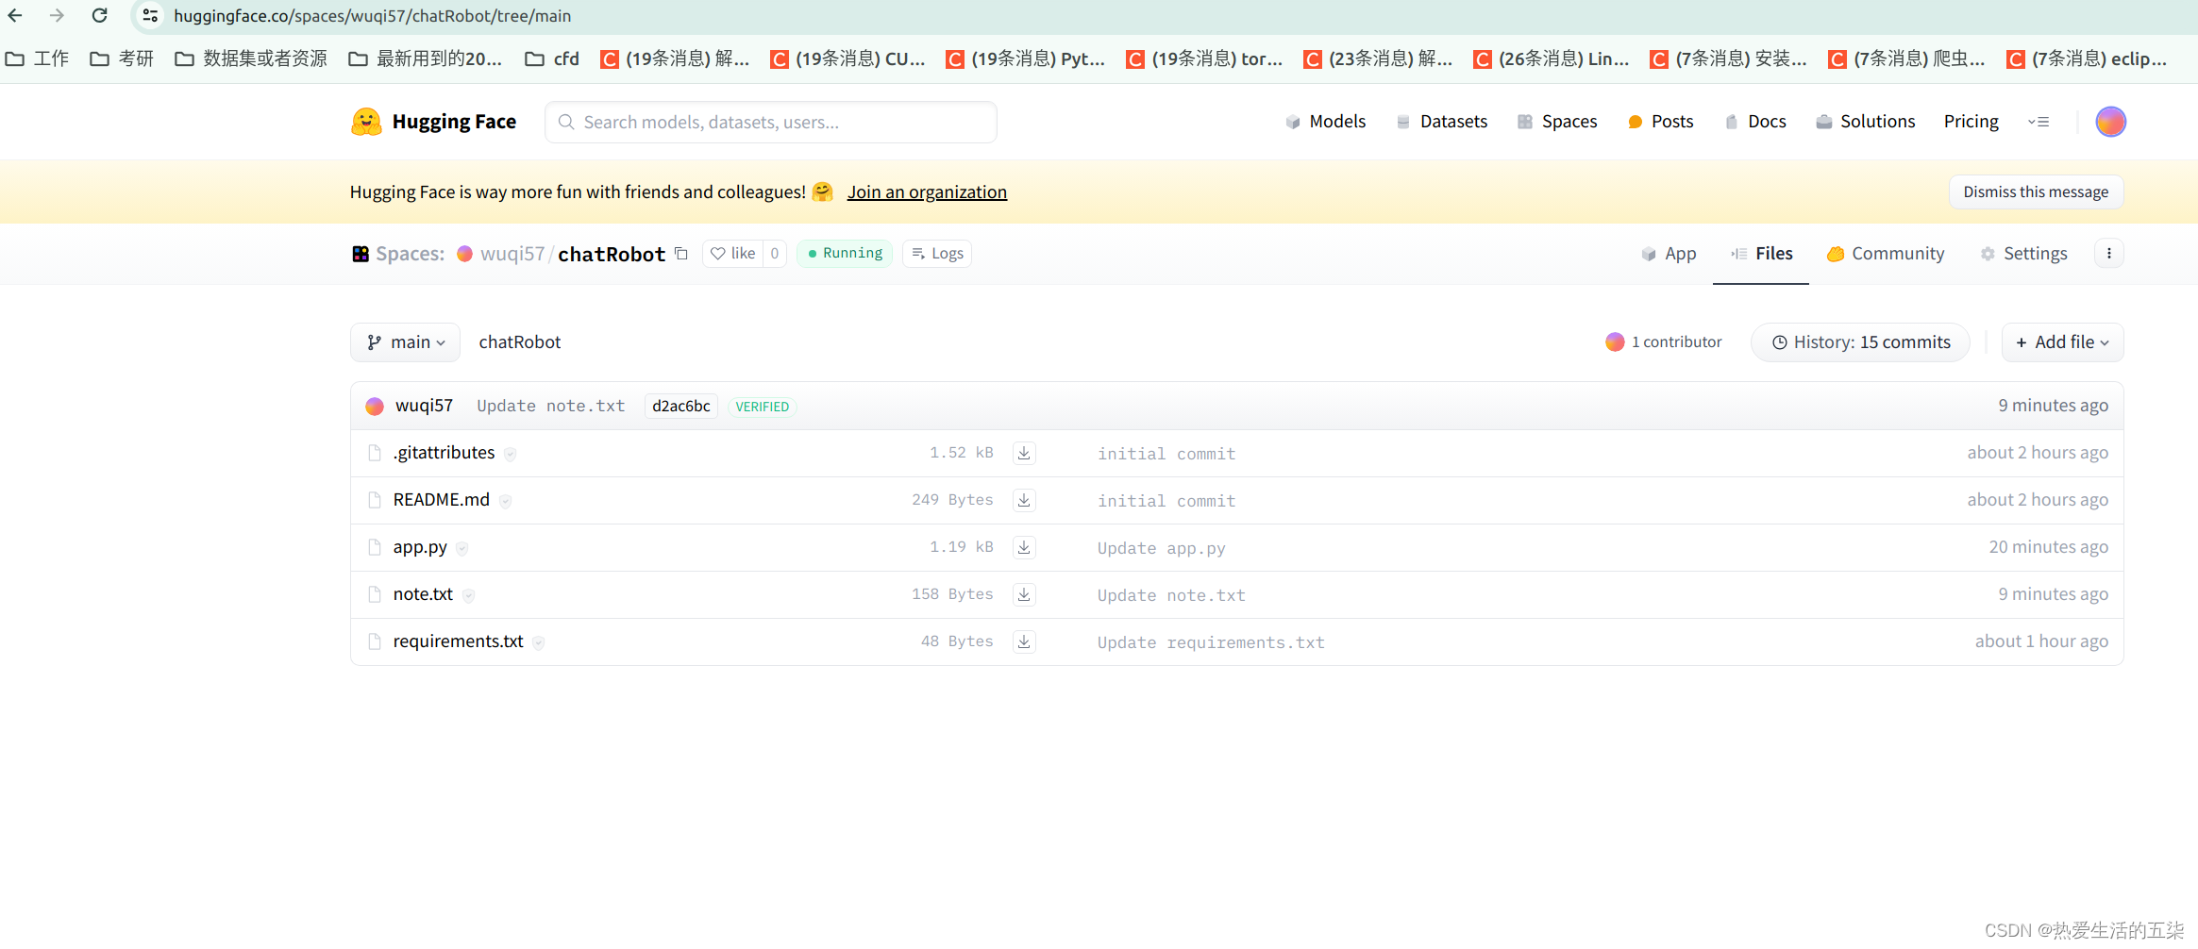The image size is (2198, 949).
Task: Open the .gitattributes file
Action: tap(444, 453)
